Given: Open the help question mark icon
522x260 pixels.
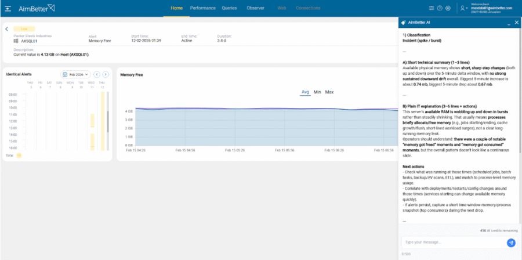Looking at the screenshot, I should coord(440,8).
